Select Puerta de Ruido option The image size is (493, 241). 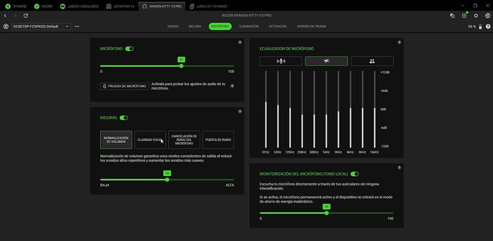pos(218,140)
